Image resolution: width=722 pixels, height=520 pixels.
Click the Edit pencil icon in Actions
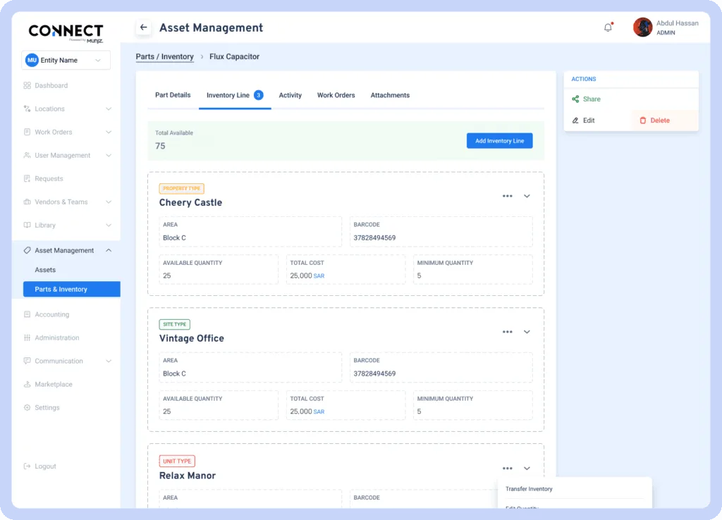point(575,120)
